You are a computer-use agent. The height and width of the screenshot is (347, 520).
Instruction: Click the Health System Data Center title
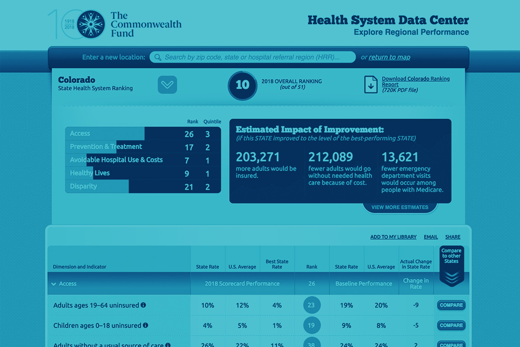(x=388, y=20)
